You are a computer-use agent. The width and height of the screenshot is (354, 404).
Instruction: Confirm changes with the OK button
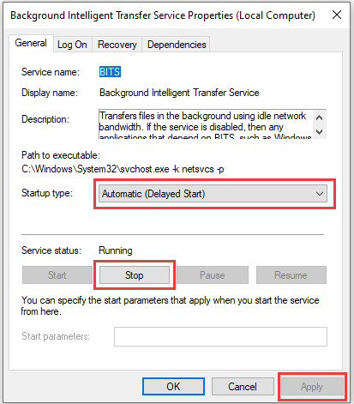pos(173,387)
